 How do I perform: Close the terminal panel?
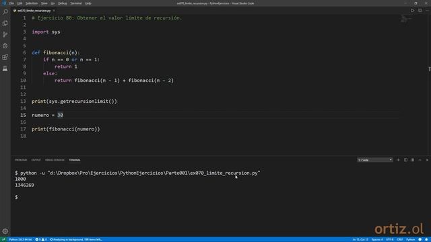[427, 160]
